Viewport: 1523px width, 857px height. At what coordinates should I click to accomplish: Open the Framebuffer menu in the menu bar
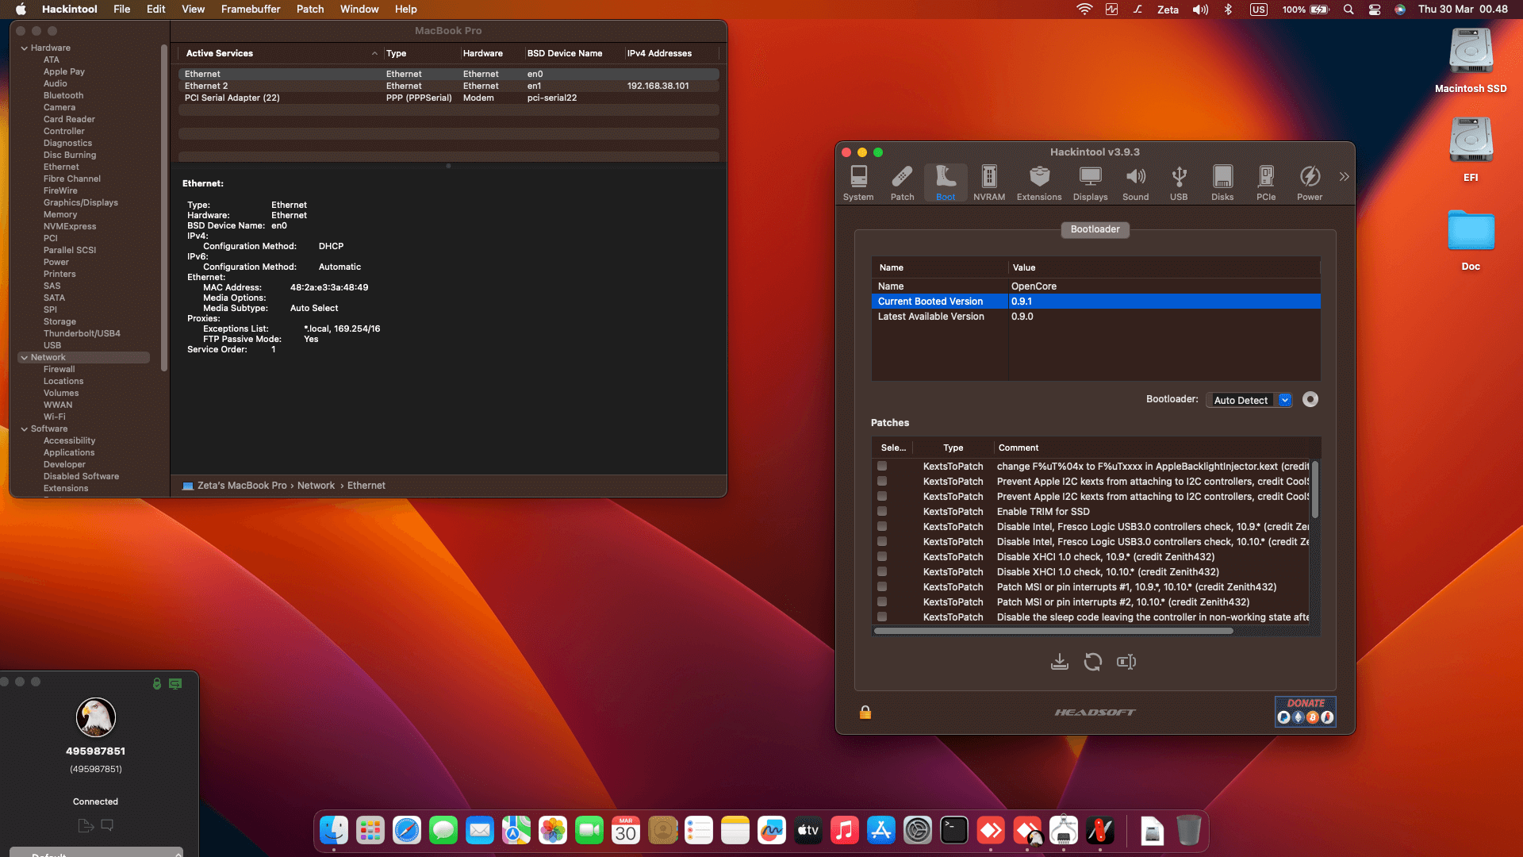250,9
